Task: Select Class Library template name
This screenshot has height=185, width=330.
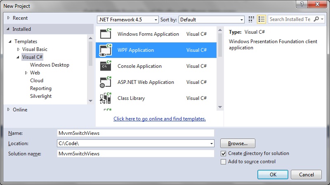Action: 131,98
